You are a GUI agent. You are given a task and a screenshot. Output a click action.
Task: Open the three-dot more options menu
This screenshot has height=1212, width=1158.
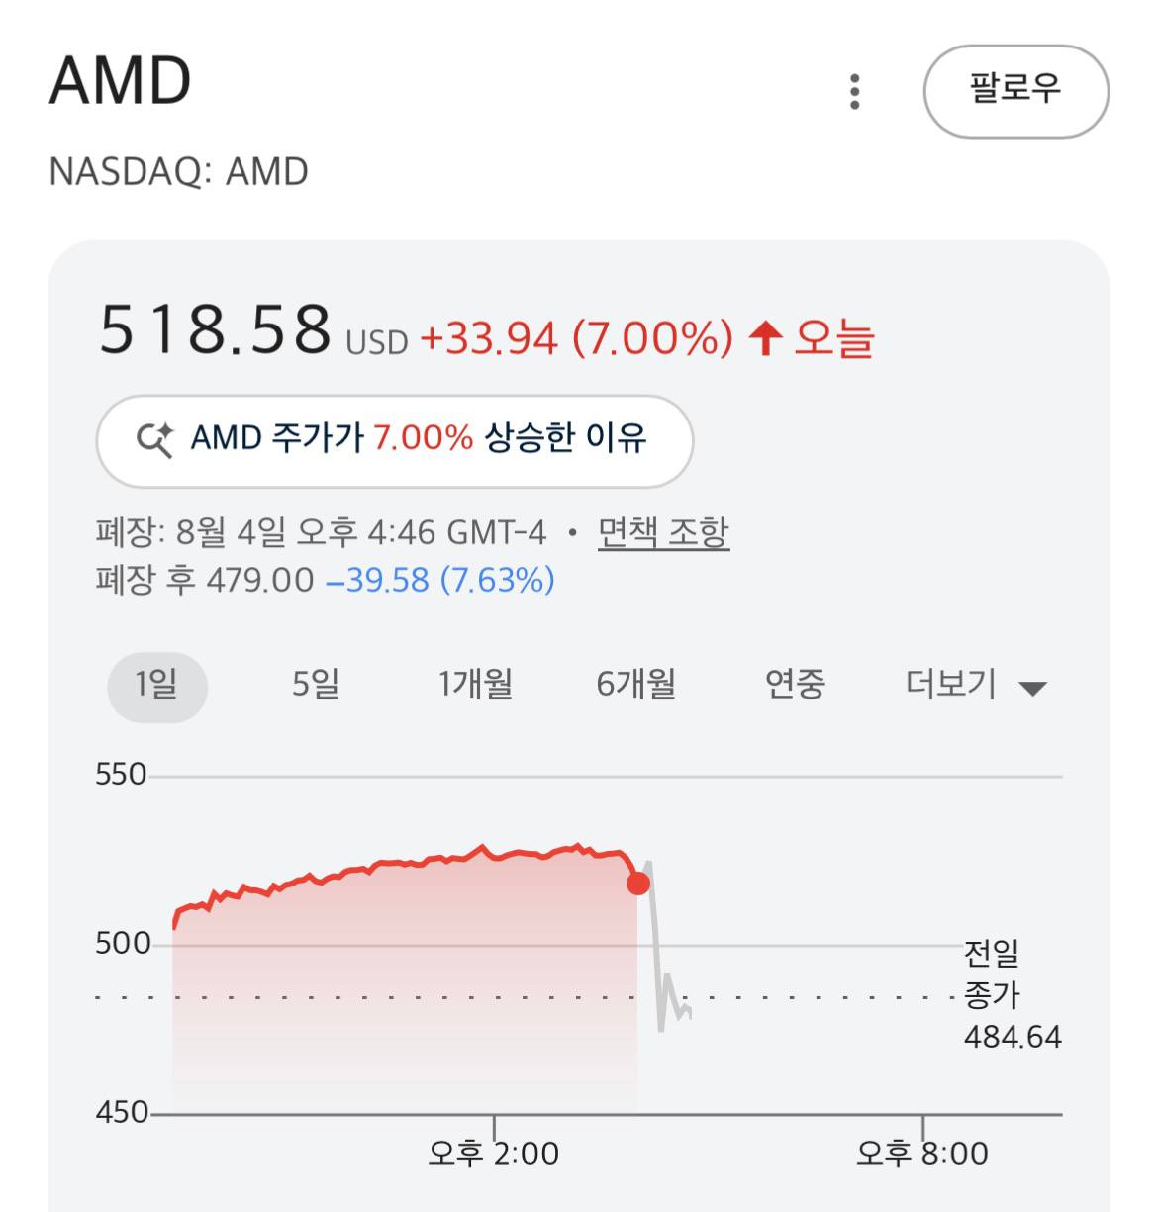855,91
